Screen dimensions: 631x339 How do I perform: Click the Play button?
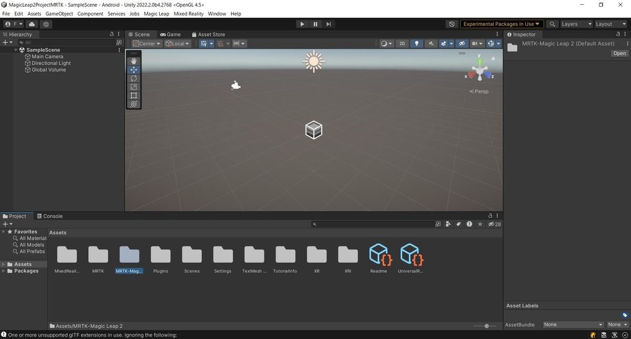coord(302,24)
